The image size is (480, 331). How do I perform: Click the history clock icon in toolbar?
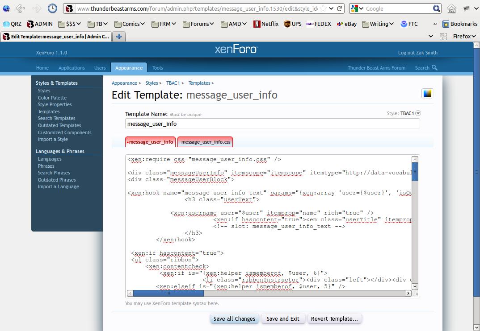pos(52,8)
